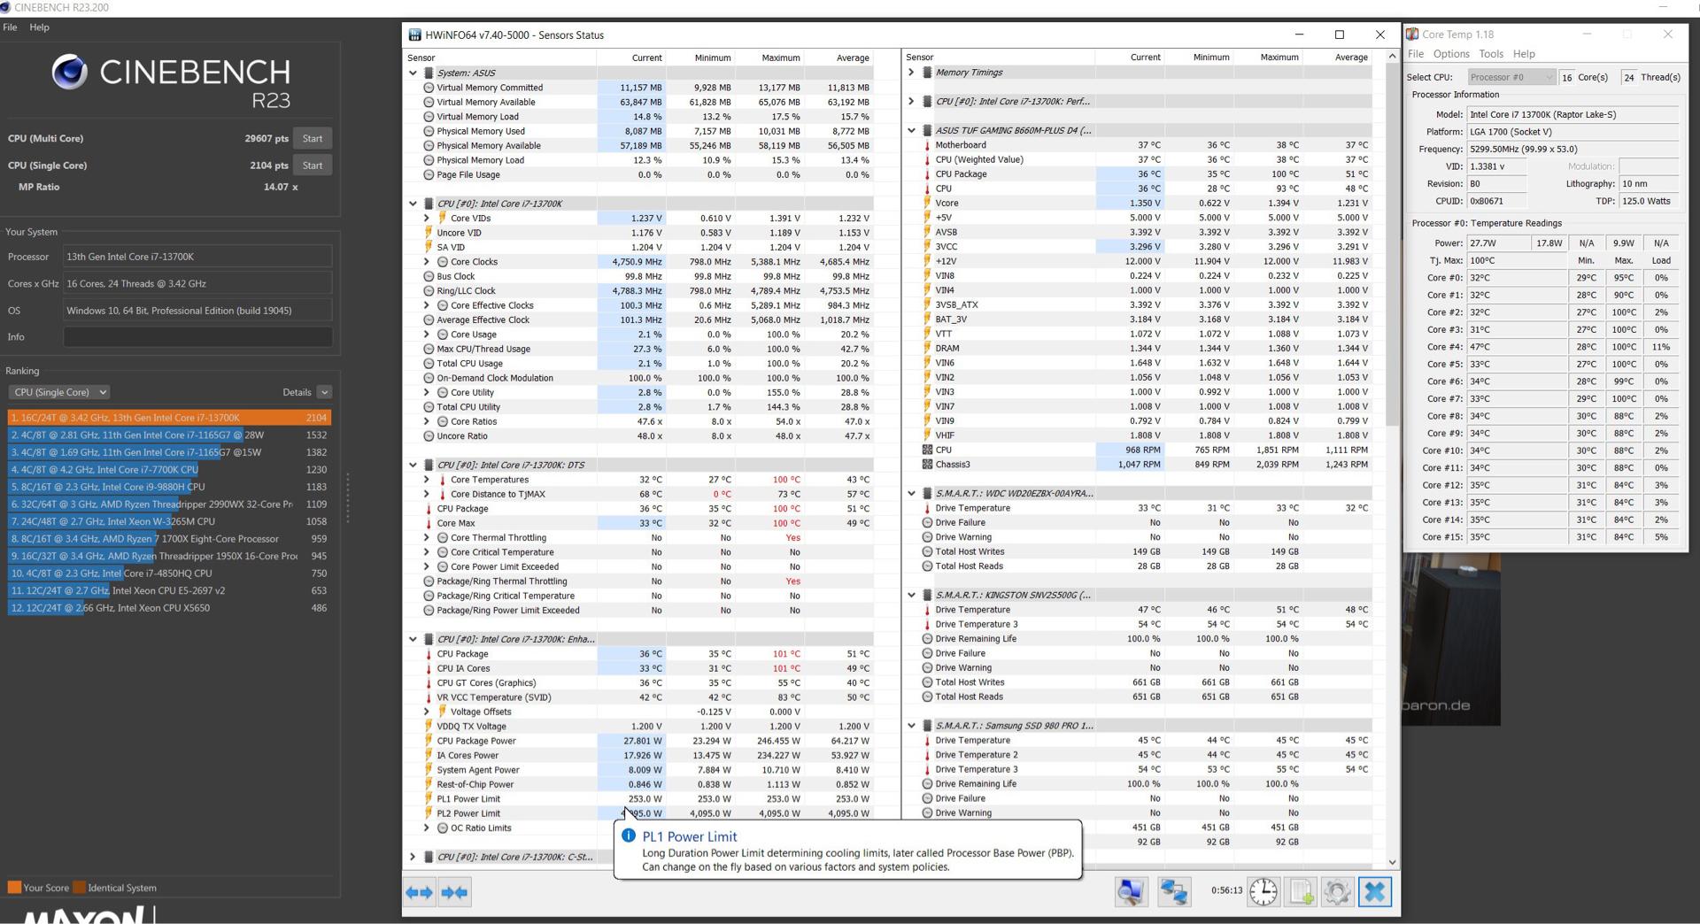Select the PL1 Power Limit sensor row
The height and width of the screenshot is (924, 1700).
(x=637, y=799)
